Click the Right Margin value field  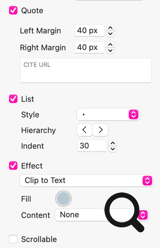click(x=90, y=47)
